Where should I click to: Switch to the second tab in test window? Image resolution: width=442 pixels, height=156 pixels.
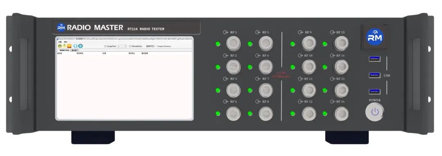click(x=75, y=50)
